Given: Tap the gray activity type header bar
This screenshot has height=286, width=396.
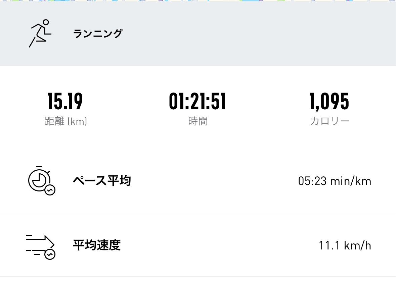Looking at the screenshot, I should tap(198, 34).
